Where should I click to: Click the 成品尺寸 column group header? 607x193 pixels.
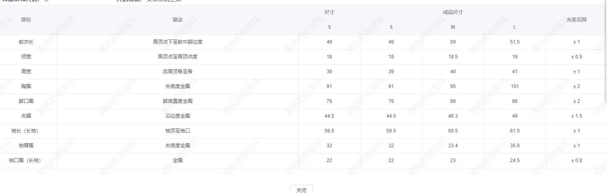pyautogui.click(x=453, y=12)
